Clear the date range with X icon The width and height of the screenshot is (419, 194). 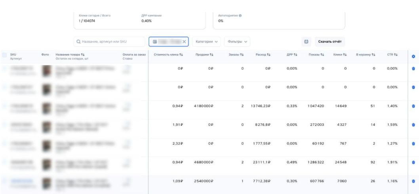[x=184, y=42]
